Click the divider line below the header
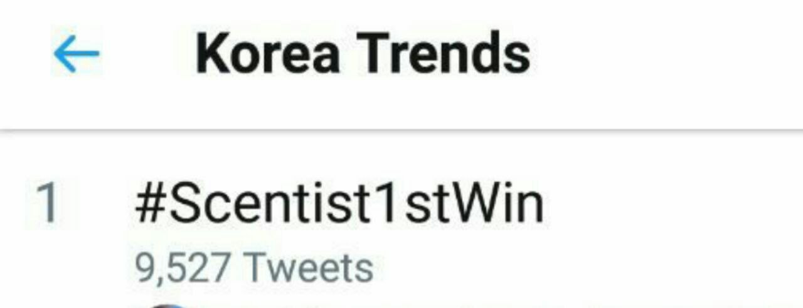The width and height of the screenshot is (803, 308). (x=401, y=131)
